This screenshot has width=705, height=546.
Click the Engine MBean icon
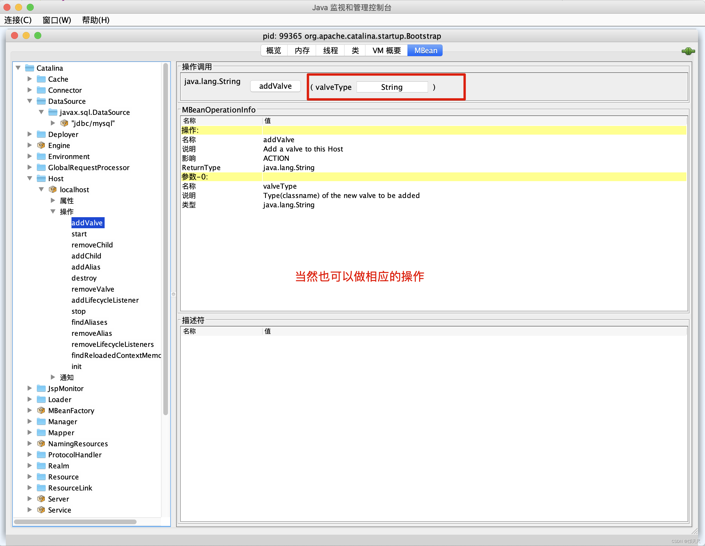(41, 145)
